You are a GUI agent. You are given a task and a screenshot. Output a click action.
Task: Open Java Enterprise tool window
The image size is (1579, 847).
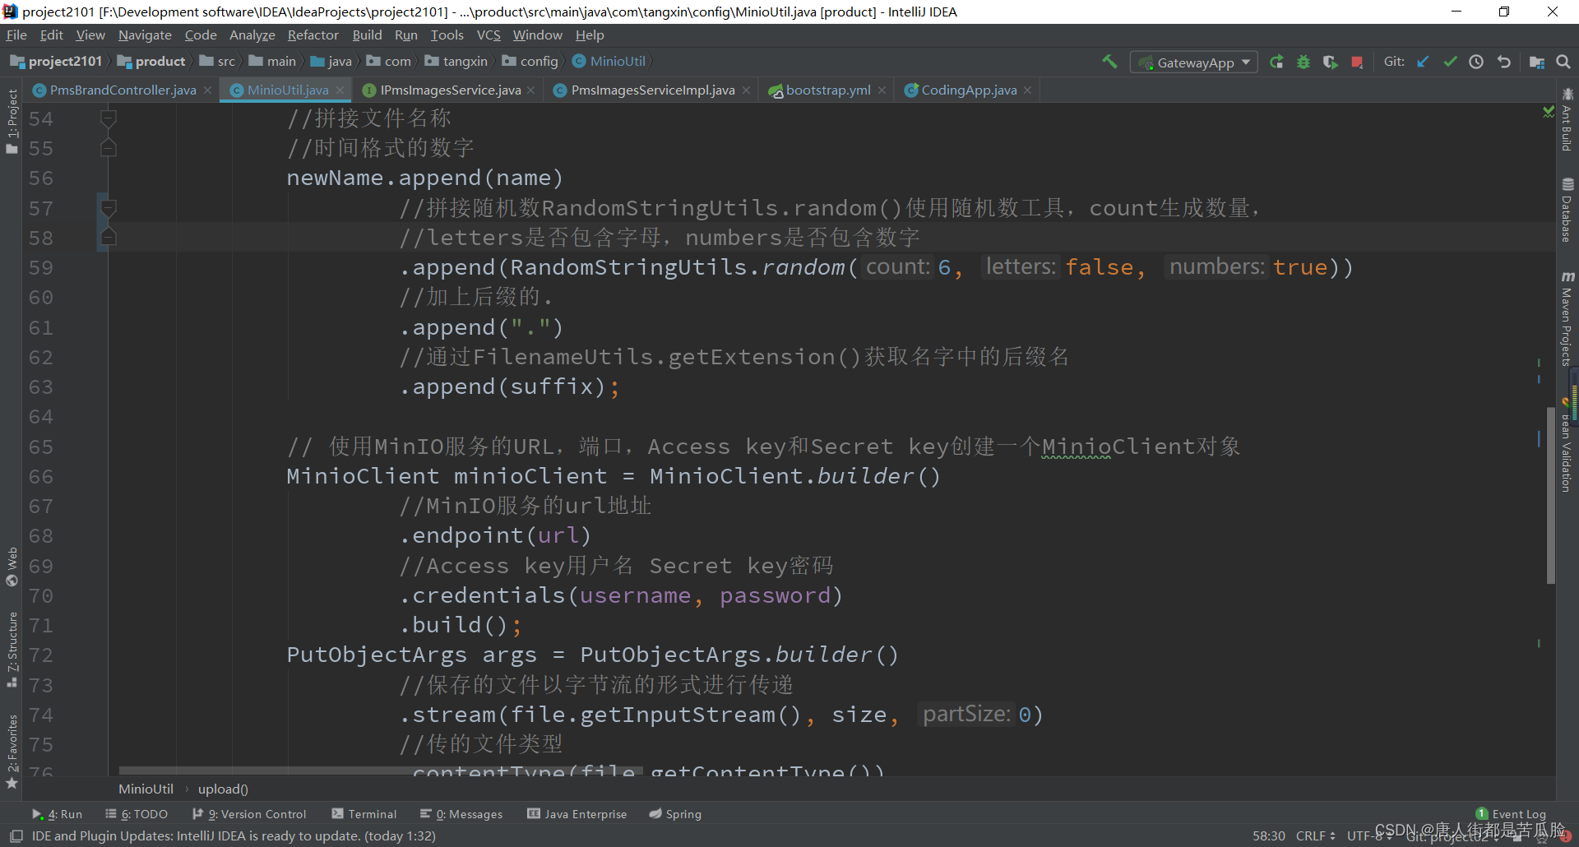577,814
